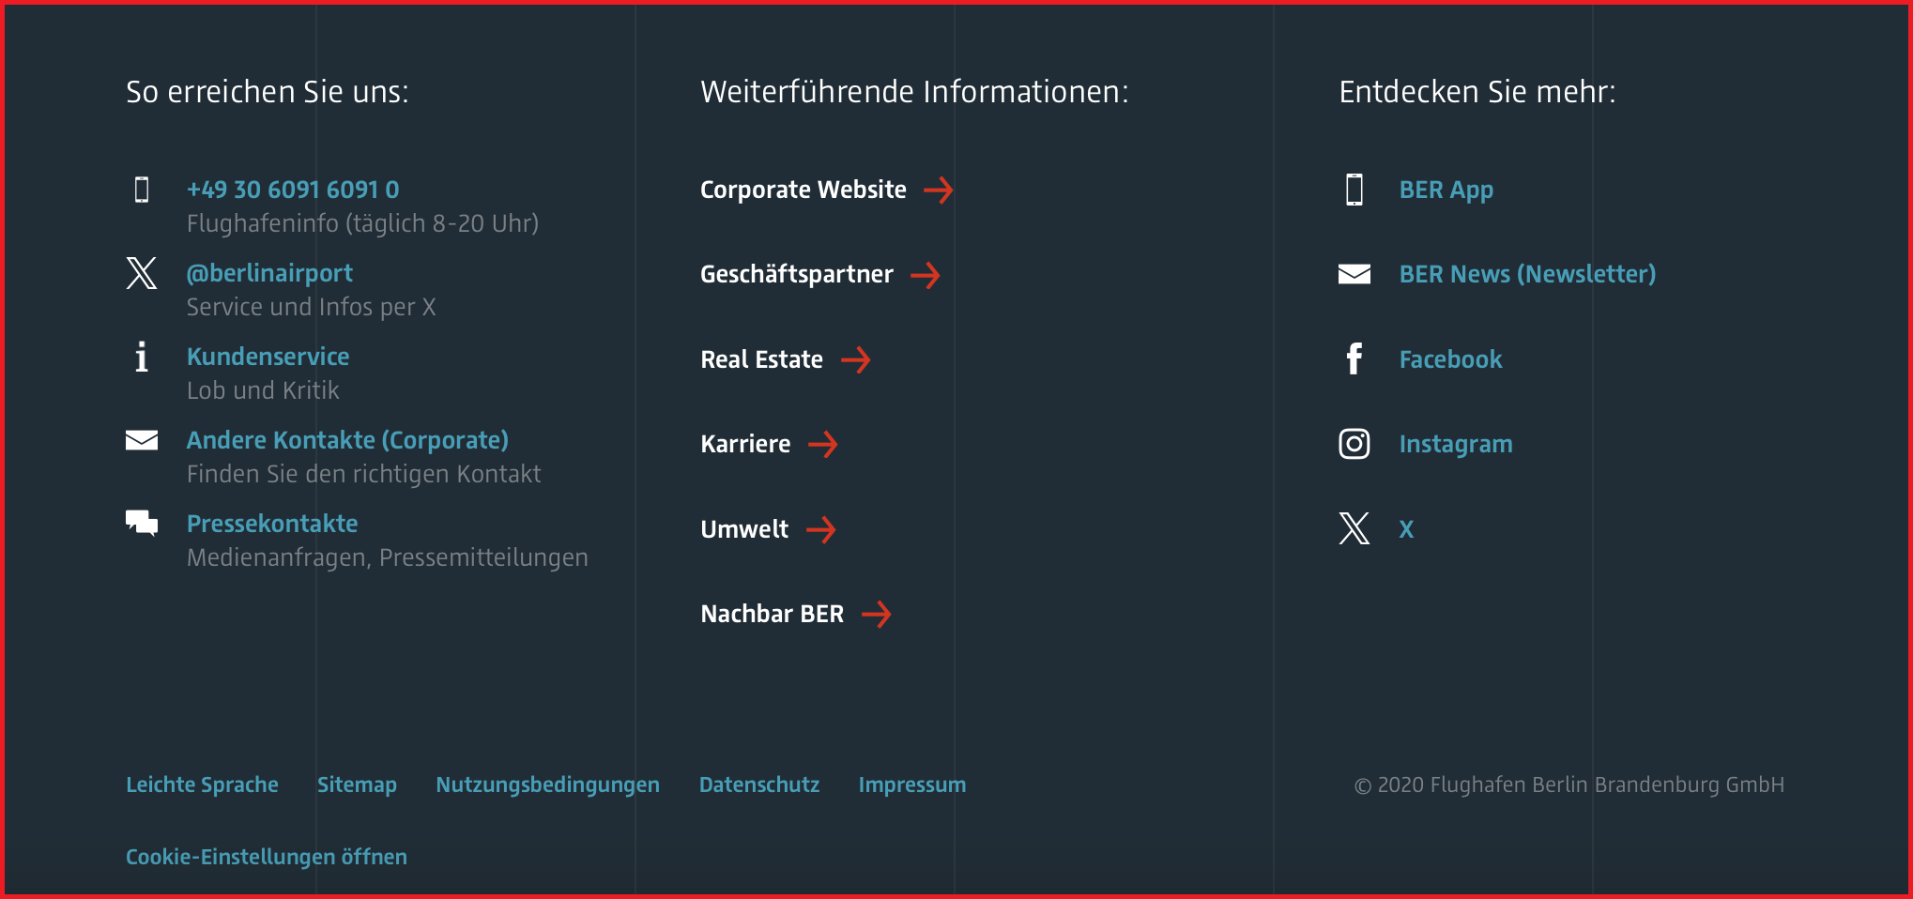Image resolution: width=1913 pixels, height=899 pixels.
Task: Click the smartphone icon beside BER App
Action: 1354,190
